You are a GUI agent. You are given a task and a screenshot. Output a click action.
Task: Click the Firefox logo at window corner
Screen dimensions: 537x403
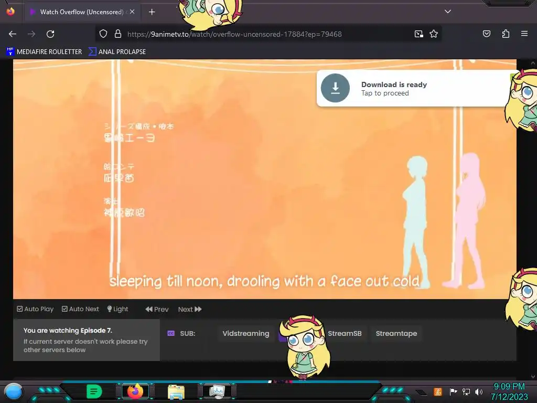pos(10,11)
